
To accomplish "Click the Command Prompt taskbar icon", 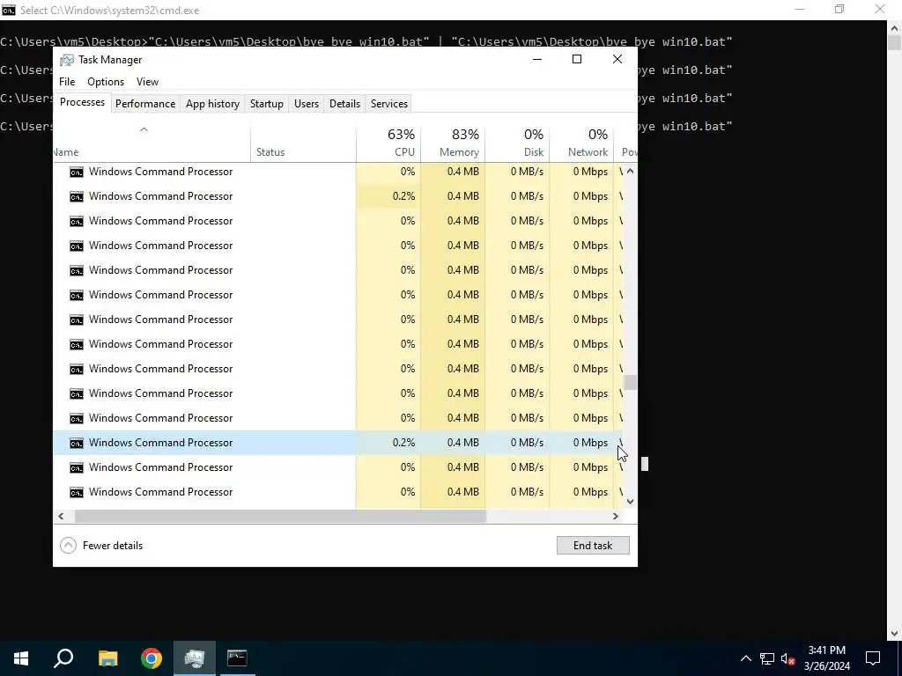I will [237, 658].
